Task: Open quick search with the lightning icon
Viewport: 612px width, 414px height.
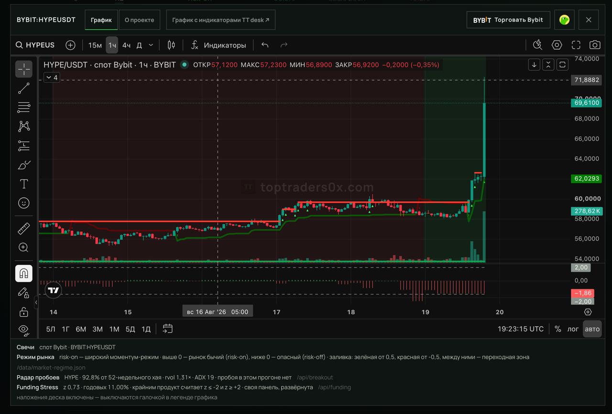Action: pyautogui.click(x=537, y=45)
